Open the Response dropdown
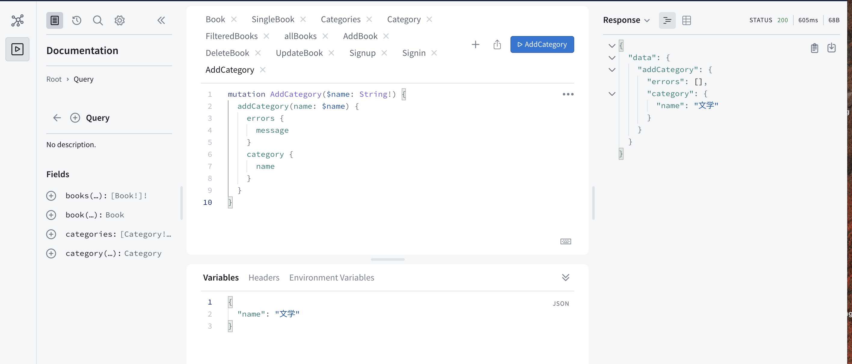 (x=627, y=20)
